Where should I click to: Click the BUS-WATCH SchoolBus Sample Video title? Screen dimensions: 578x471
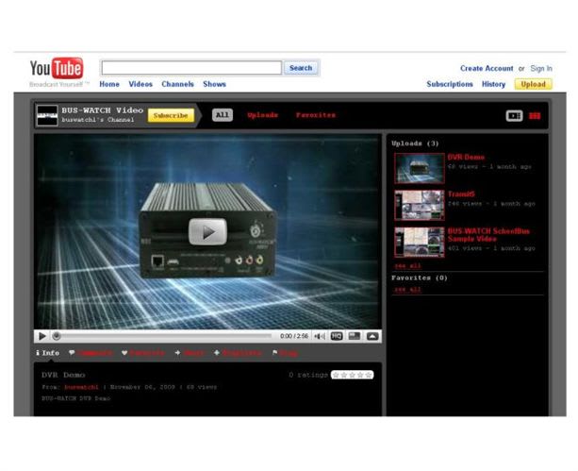[x=488, y=235]
